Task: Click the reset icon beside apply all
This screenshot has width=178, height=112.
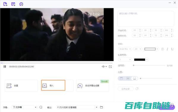Action: click(137, 89)
